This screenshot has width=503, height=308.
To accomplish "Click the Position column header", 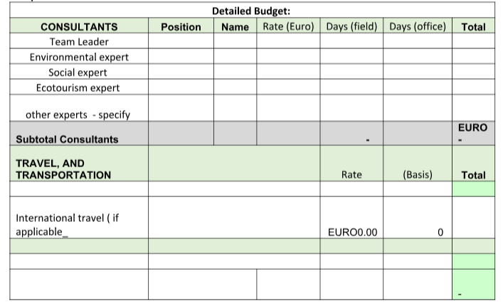I will 181,26.
